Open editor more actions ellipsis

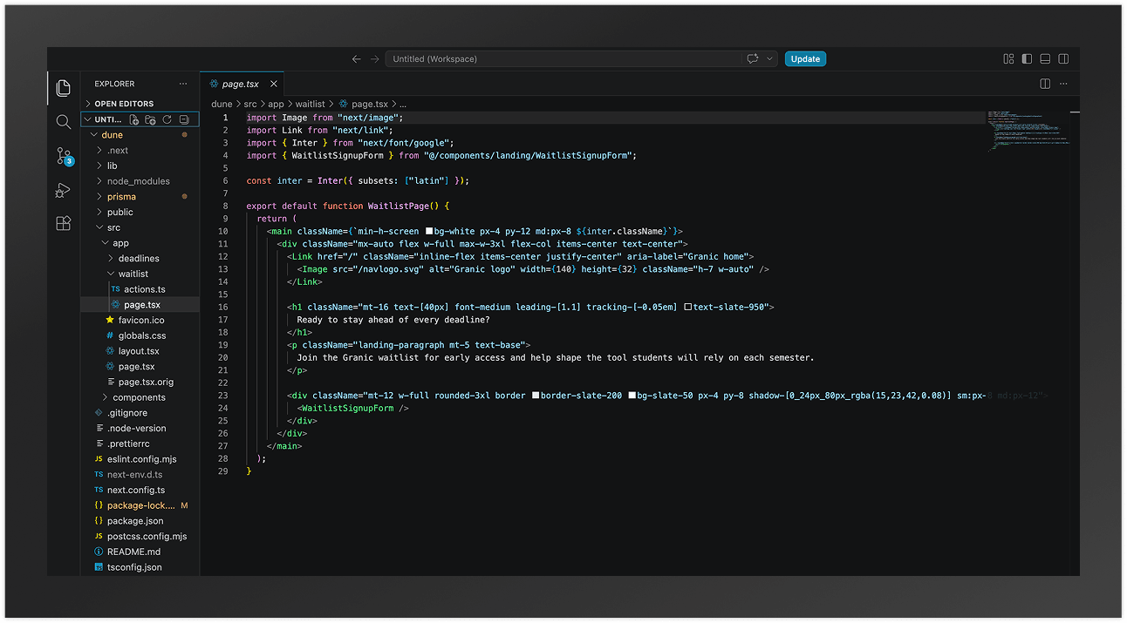click(1063, 84)
